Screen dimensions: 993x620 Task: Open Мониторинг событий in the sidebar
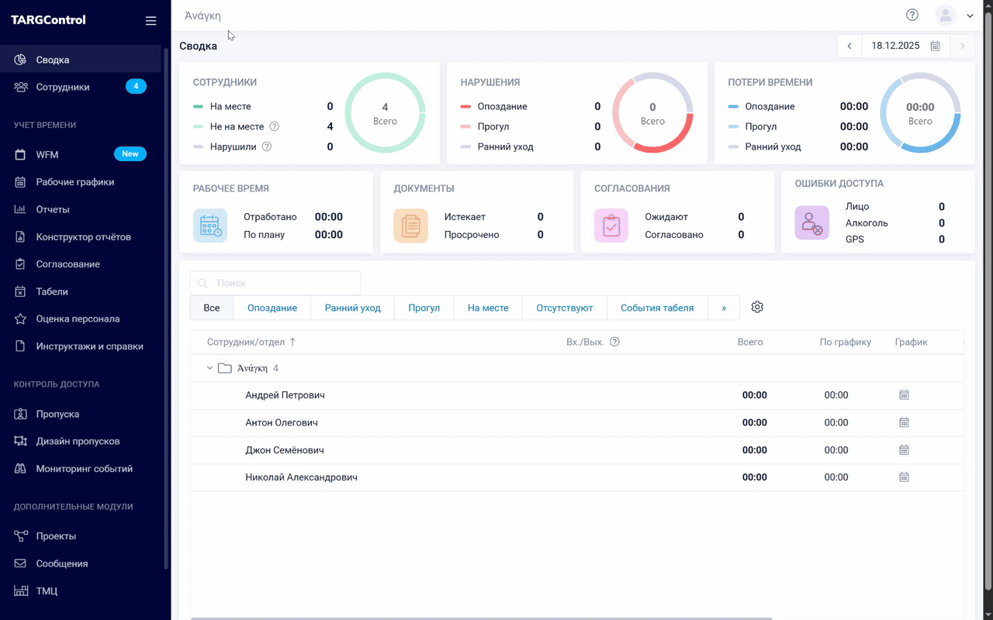84,469
